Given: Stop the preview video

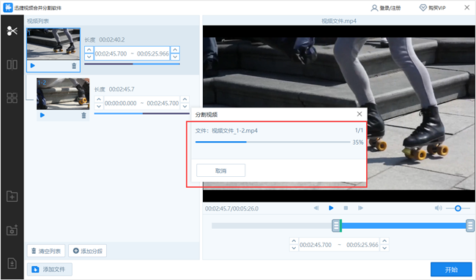Looking at the screenshot, I should click(346, 208).
